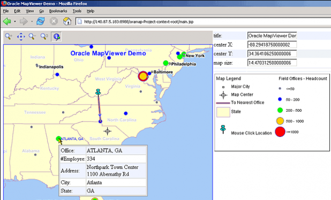This screenshot has height=200, width=331.
Task: Click the title input field
Action: (272, 36)
